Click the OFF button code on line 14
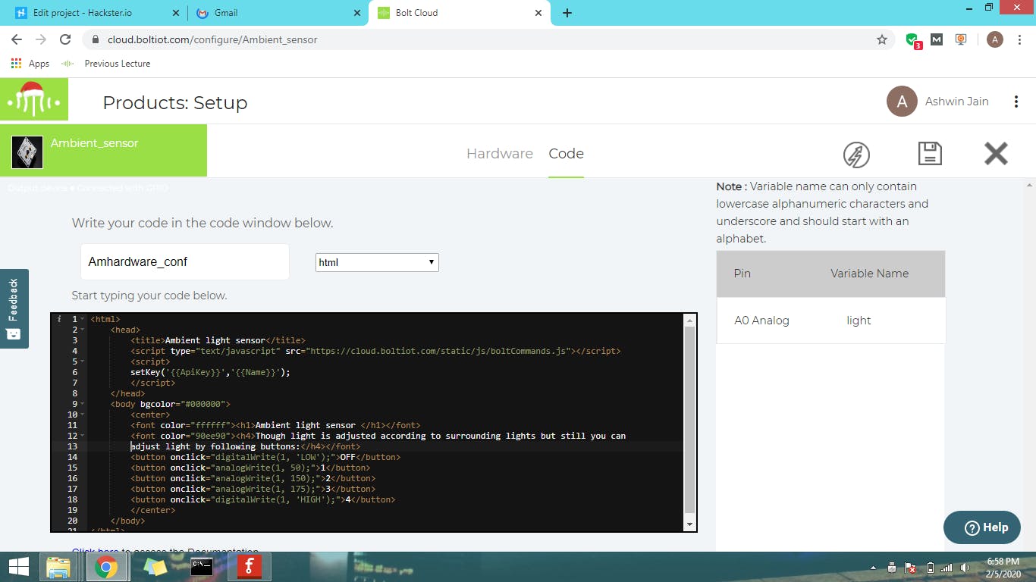Viewport: 1036px width, 582px height. [x=265, y=458]
